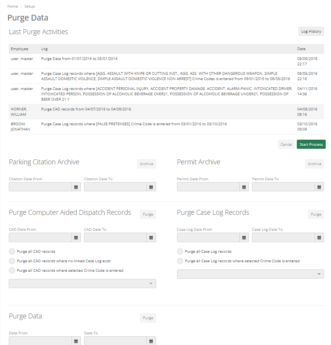Select log entry about AGG. ASSAULT WITH KNIFE
Image resolution: width=331 pixels, height=345 pixels.
tap(166, 76)
